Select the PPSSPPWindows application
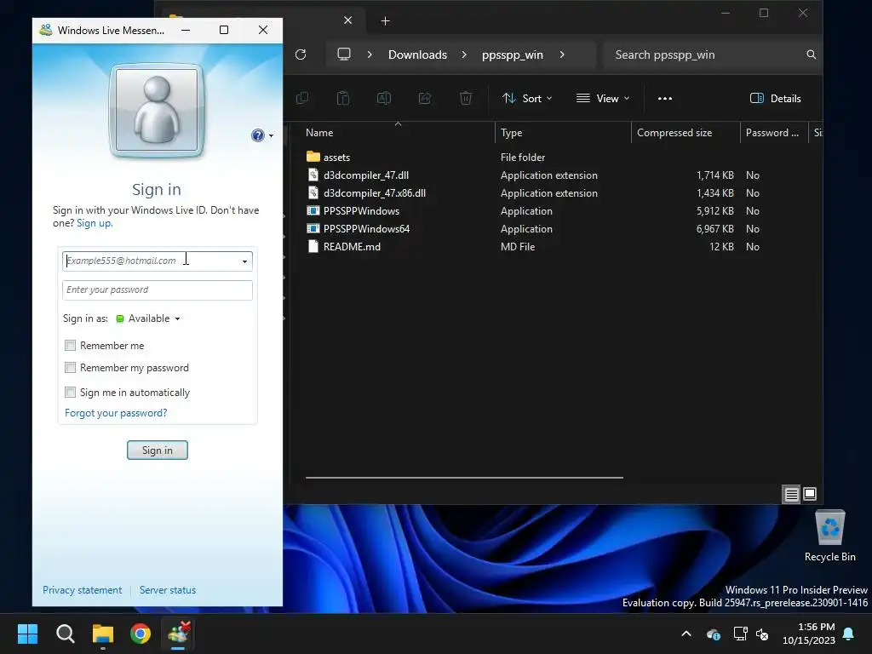Viewport: 872px width, 654px height. point(361,211)
